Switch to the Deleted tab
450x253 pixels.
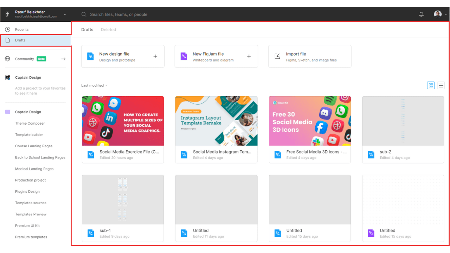[108, 30]
